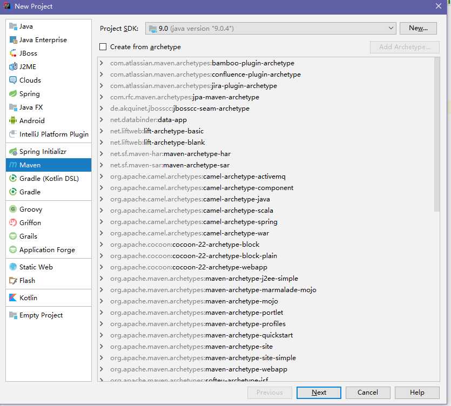Select the Gradle (Kotlin DSL) icon
The width and height of the screenshot is (451, 406).
click(x=13, y=178)
